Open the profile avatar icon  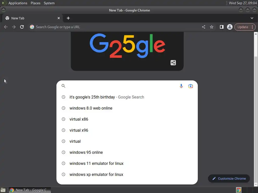[x=230, y=27]
